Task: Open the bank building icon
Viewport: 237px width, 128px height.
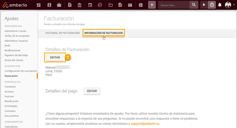Action: coord(80,5)
